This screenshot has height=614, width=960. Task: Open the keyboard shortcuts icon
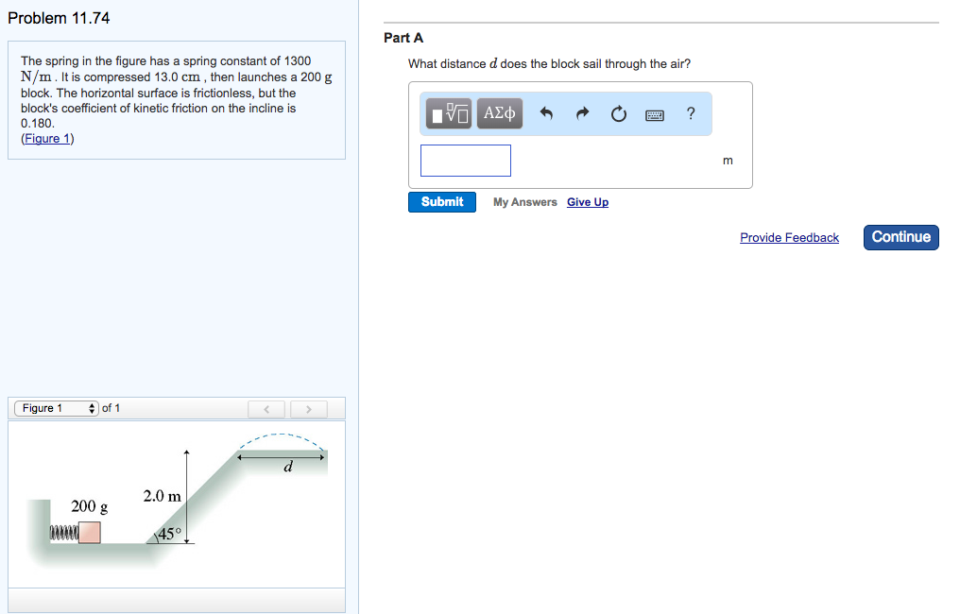654,113
